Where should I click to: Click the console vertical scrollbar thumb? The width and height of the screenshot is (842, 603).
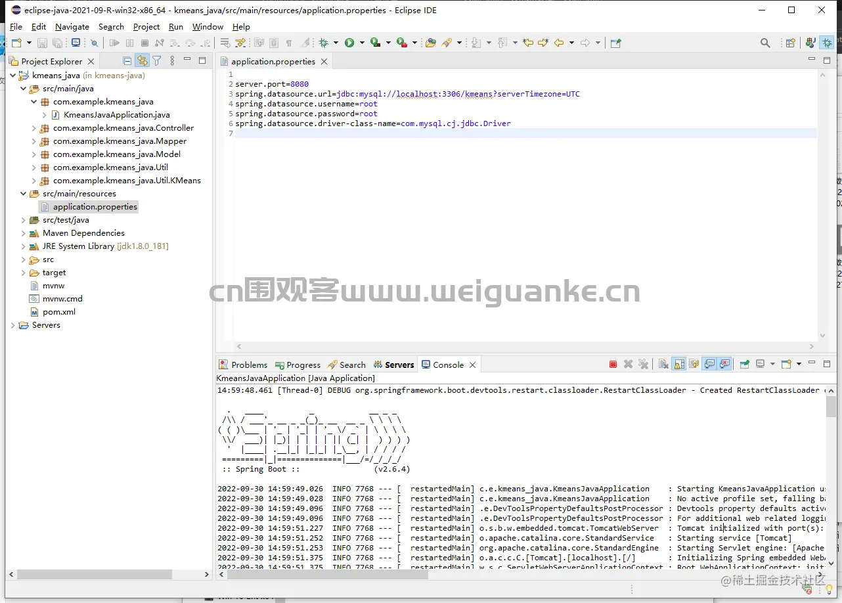pyautogui.click(x=831, y=407)
